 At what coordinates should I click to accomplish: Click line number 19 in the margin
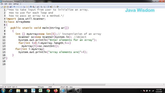tap(4, 64)
